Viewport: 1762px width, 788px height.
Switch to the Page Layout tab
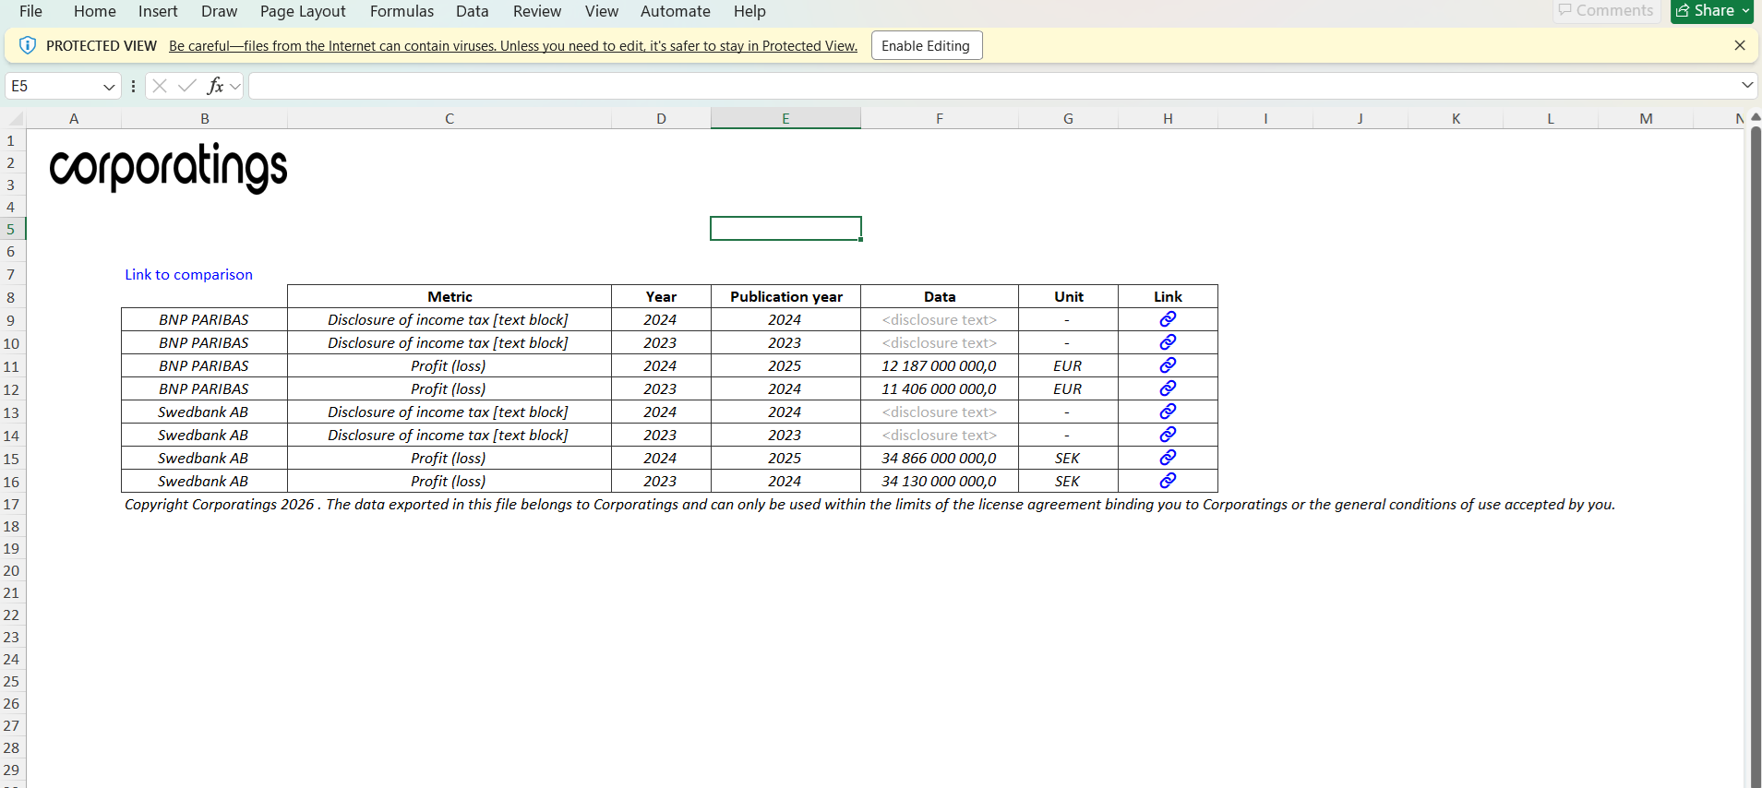(x=303, y=11)
